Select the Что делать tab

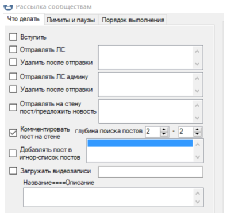(24, 19)
